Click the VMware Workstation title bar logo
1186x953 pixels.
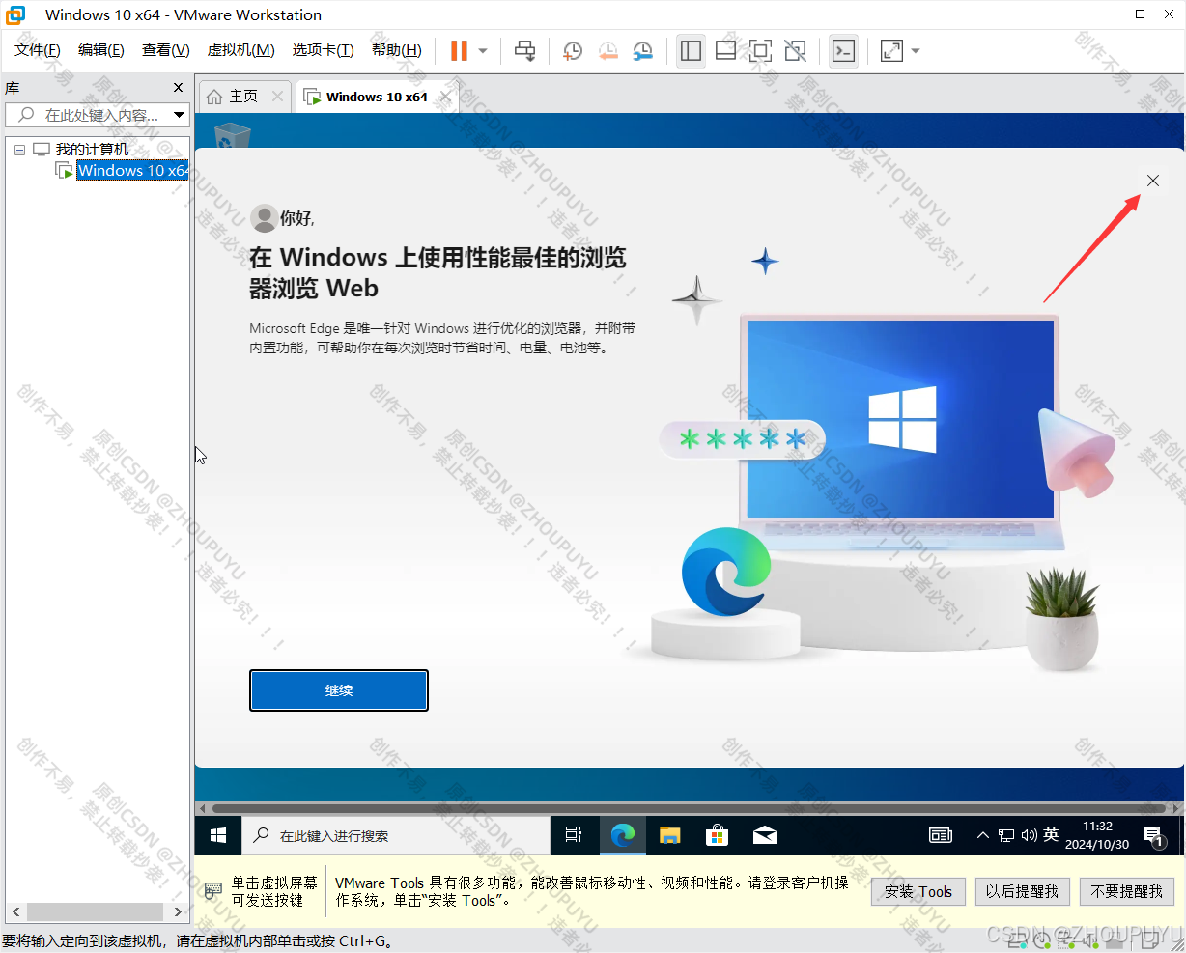point(15,14)
